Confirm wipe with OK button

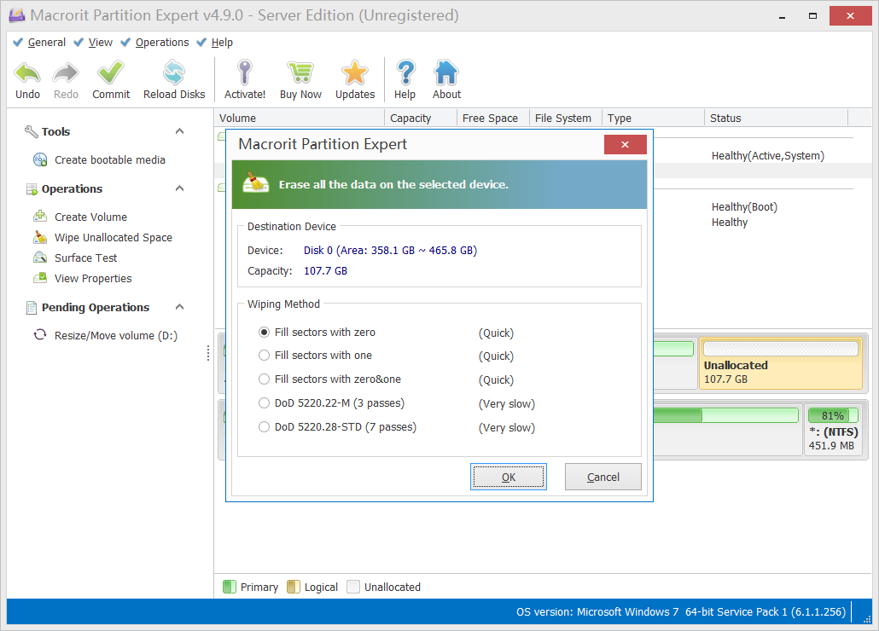click(x=509, y=477)
